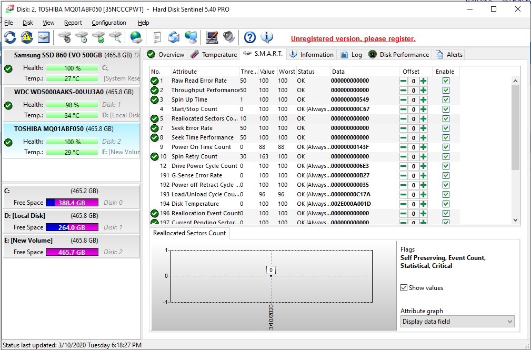Open the Disk menu

click(x=28, y=23)
